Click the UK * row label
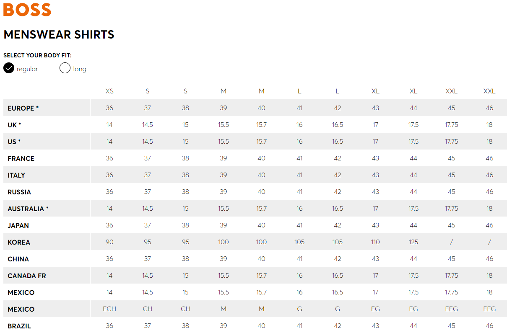Viewport: 507px width, 333px height. (14, 125)
